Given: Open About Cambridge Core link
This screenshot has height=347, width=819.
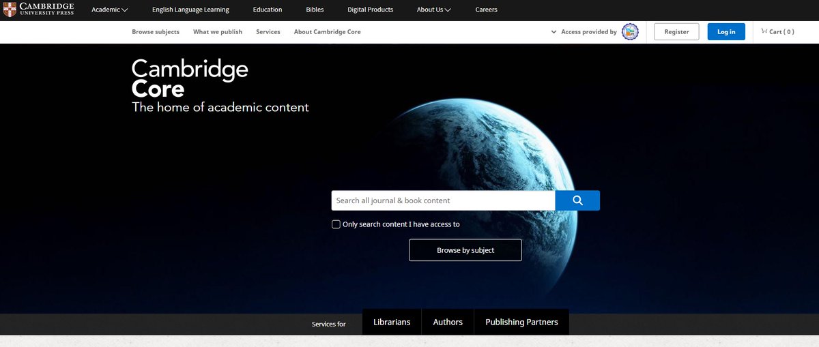Looking at the screenshot, I should pyautogui.click(x=328, y=32).
